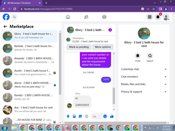
Task: Share this page icon in address bar
Action: (x=148, y=9)
